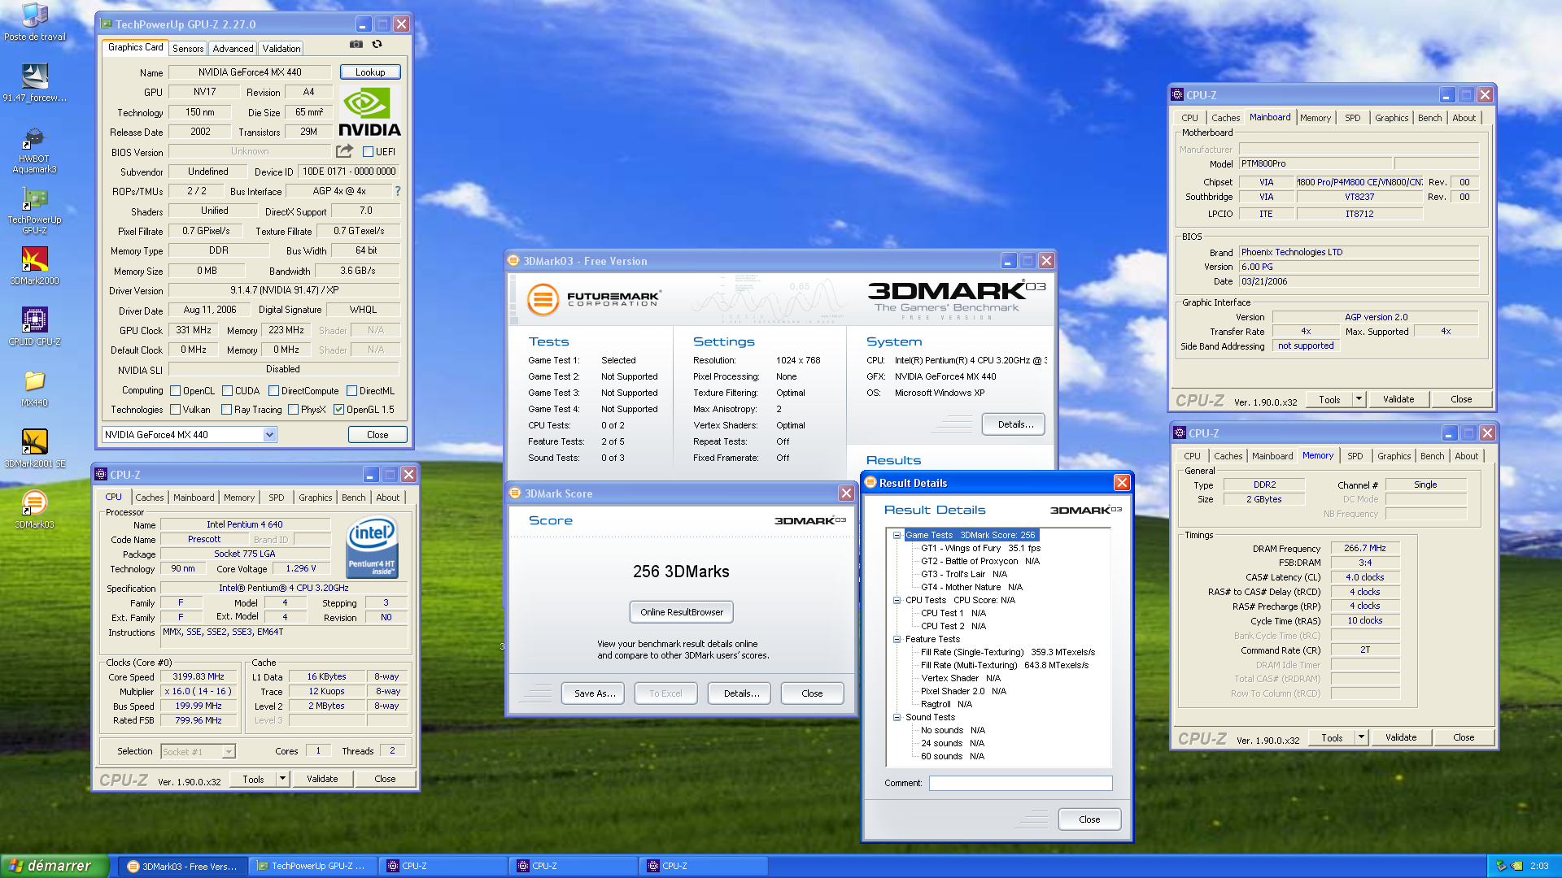Open the 91.47_forceware installer desktop icon
Viewport: 1562px width, 878px height.
(x=34, y=82)
